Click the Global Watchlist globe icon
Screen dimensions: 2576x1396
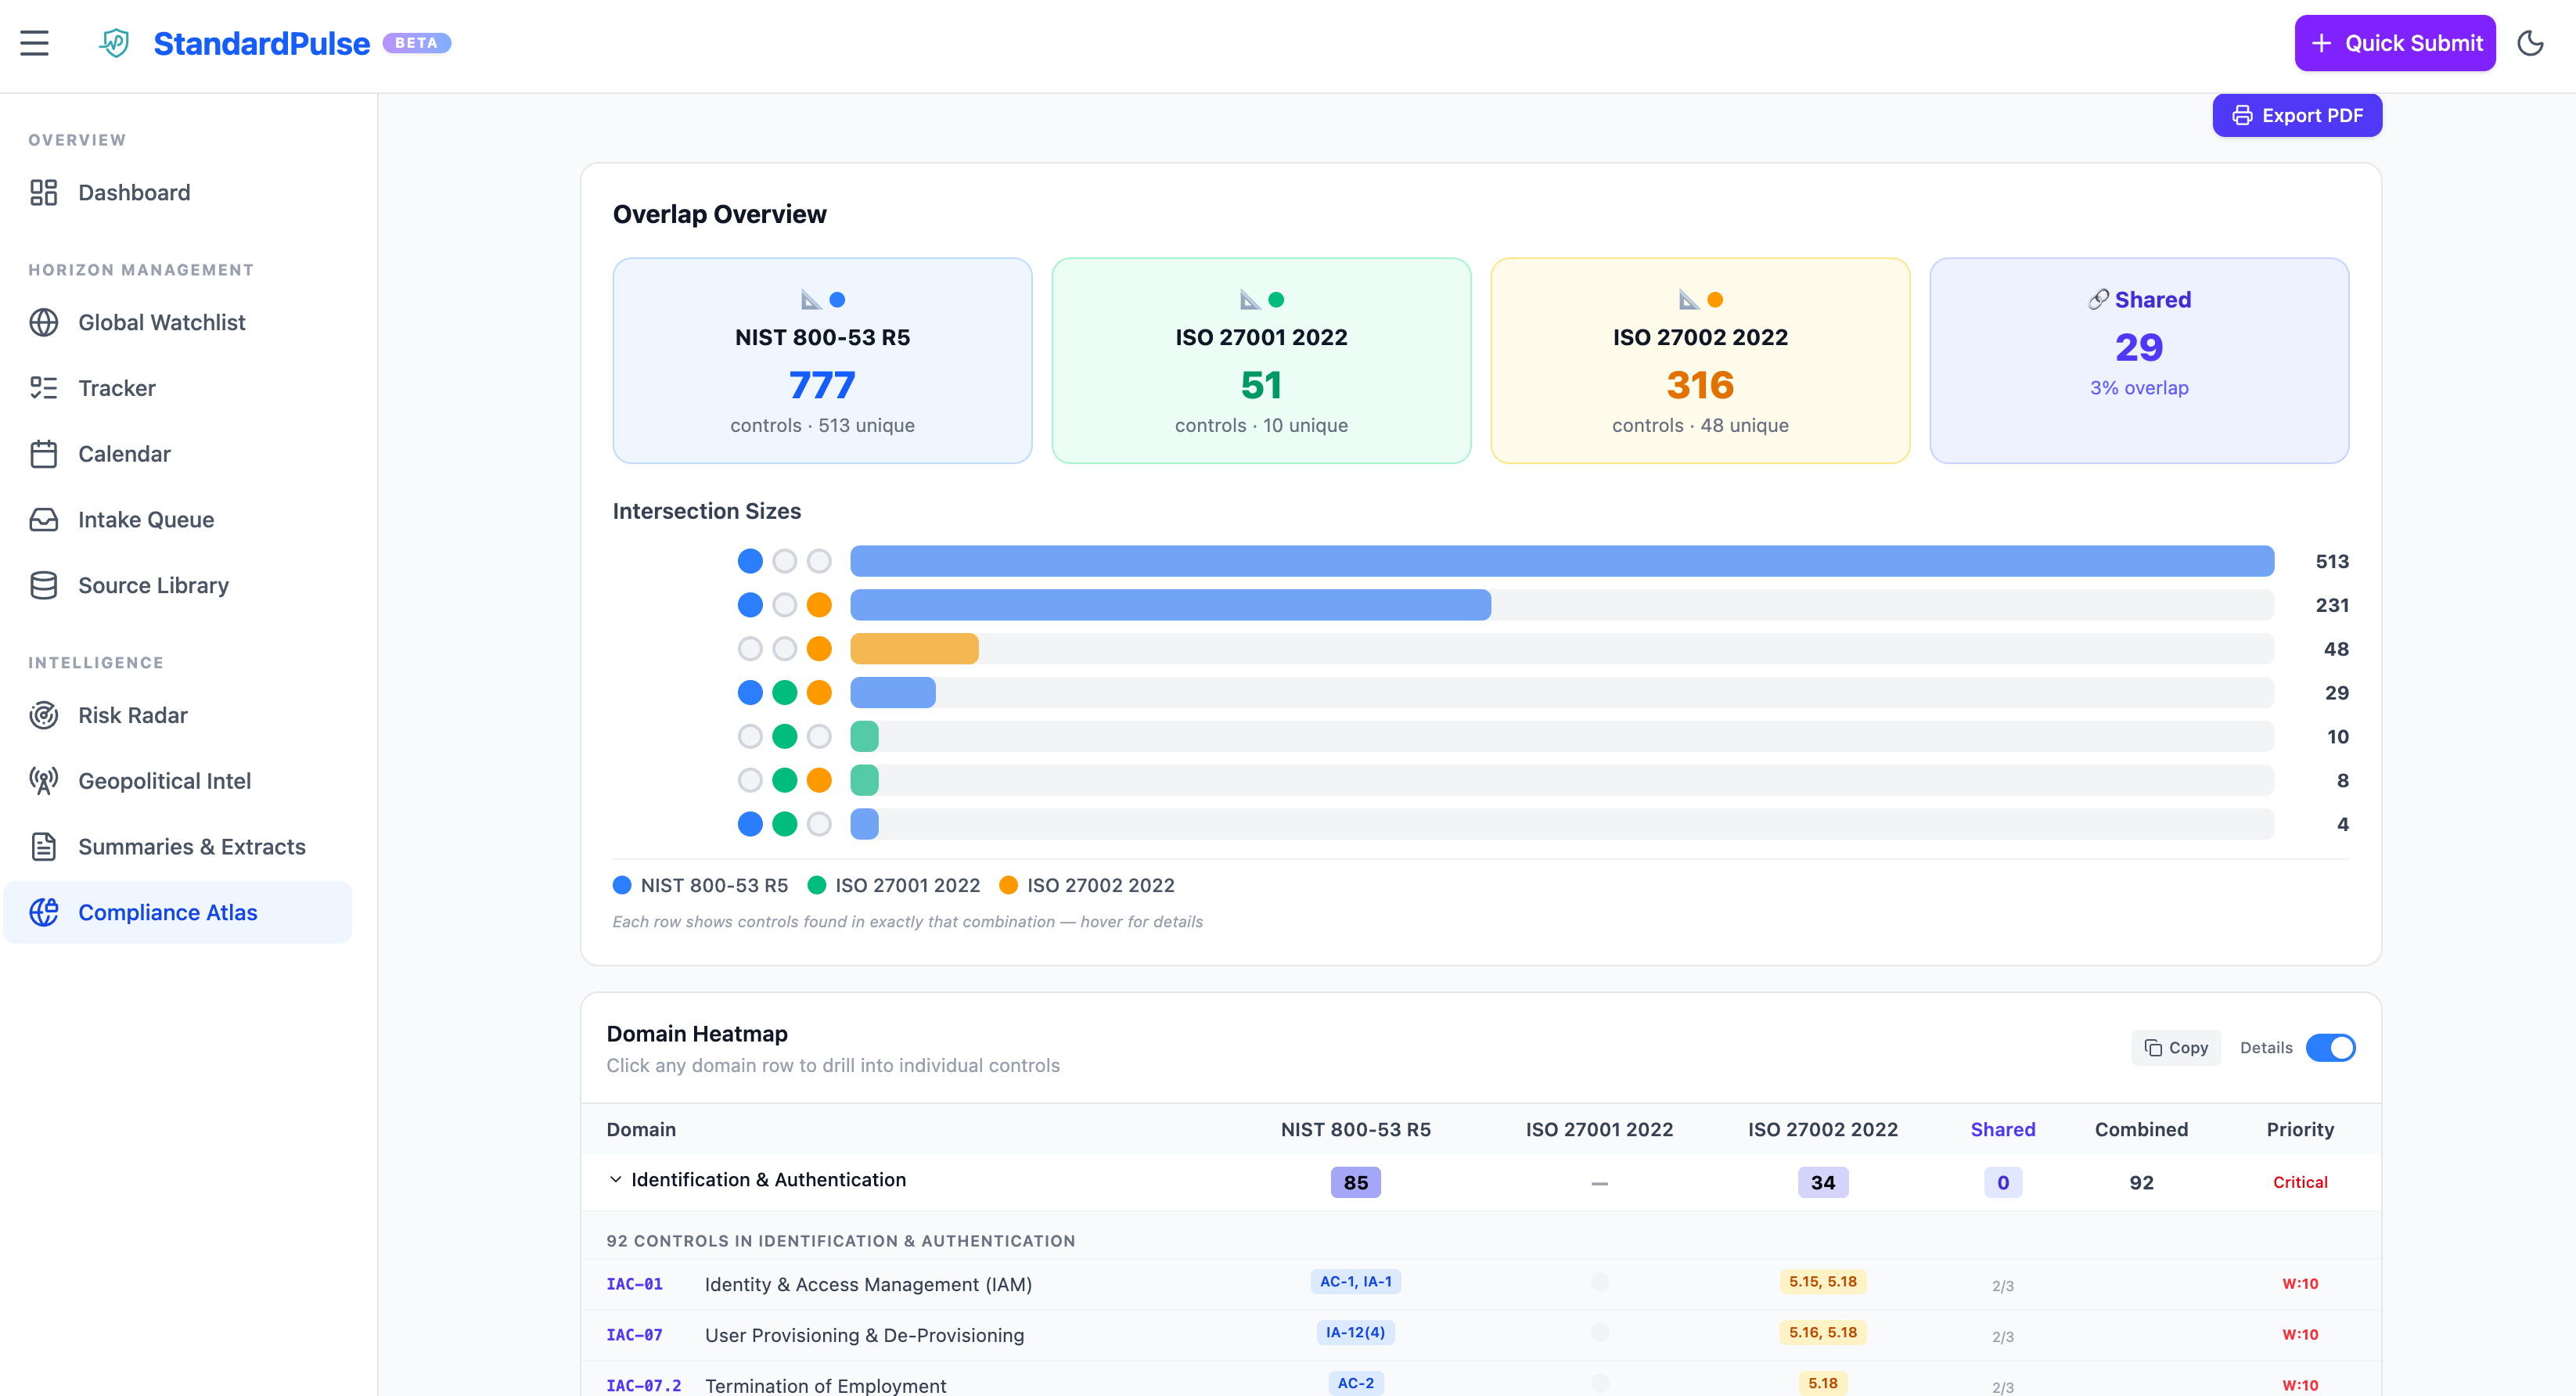(x=44, y=322)
